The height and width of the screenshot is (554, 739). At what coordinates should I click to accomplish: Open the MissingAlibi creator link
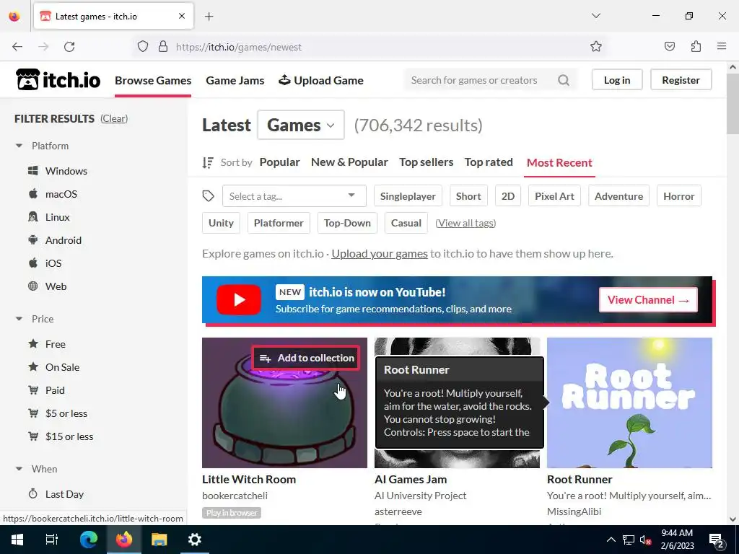coord(574,511)
